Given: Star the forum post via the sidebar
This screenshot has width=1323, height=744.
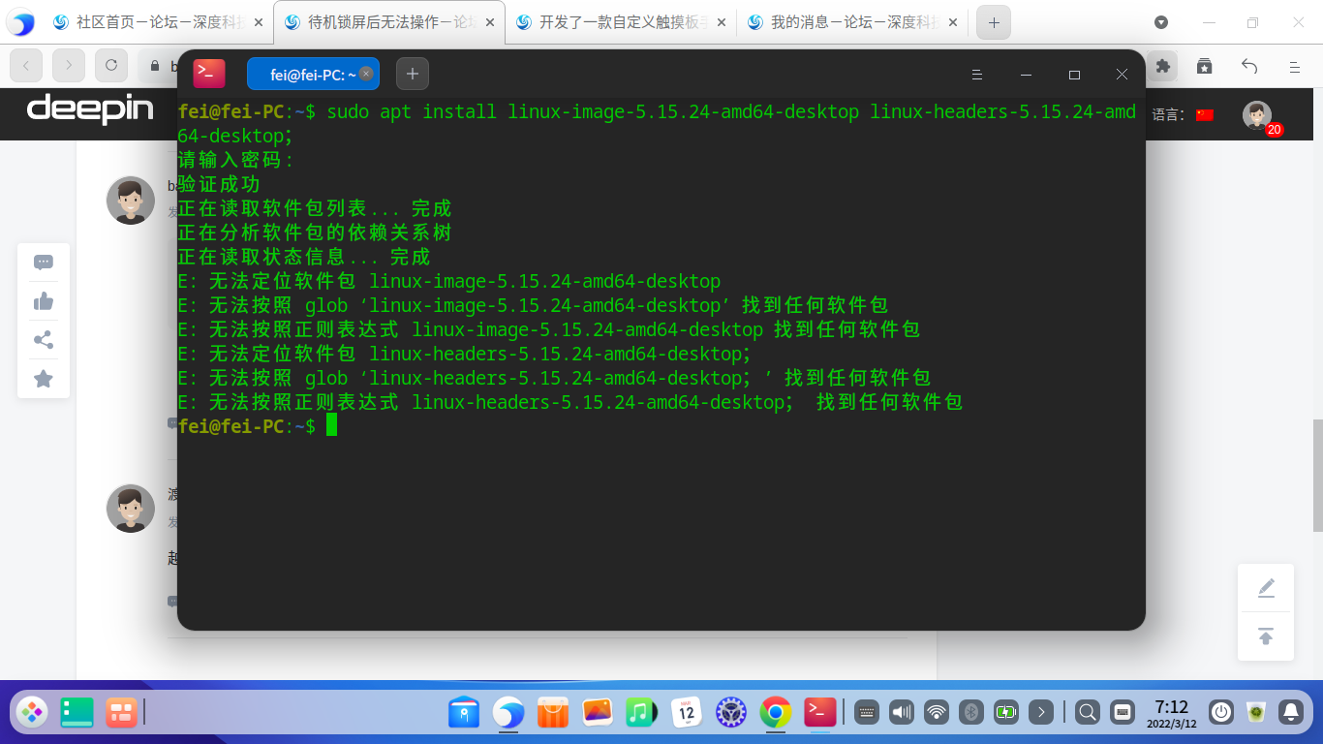Looking at the screenshot, I should [x=43, y=380].
